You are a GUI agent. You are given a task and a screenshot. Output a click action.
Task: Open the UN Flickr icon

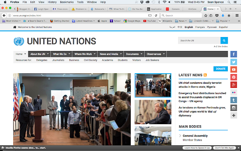click(233, 92)
